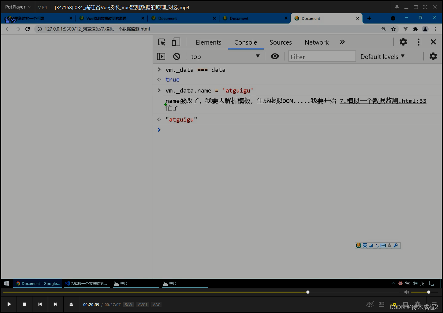
Task: Close the Vue监测数据改变的原理 tab
Action: click(143, 18)
